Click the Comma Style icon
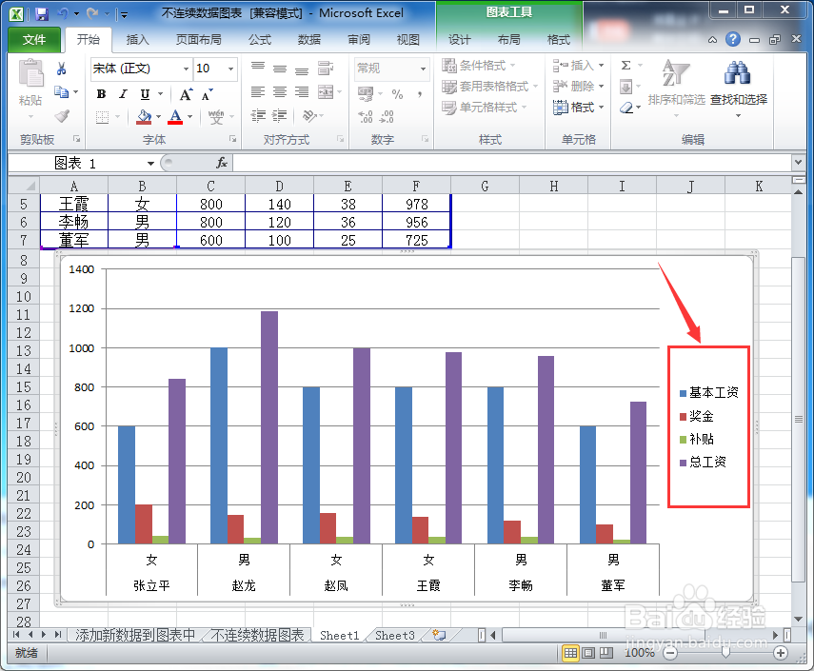This screenshot has height=671, width=814. tap(420, 94)
